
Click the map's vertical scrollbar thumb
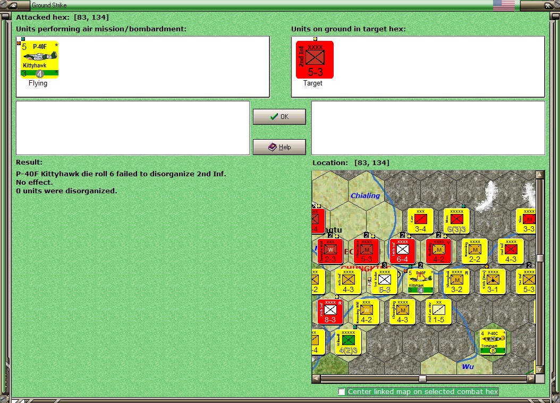tap(540, 258)
